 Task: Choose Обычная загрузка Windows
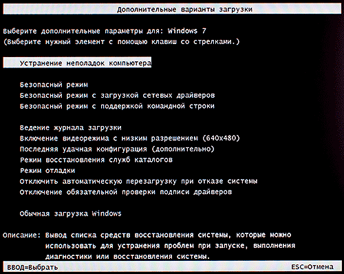tap(70, 213)
